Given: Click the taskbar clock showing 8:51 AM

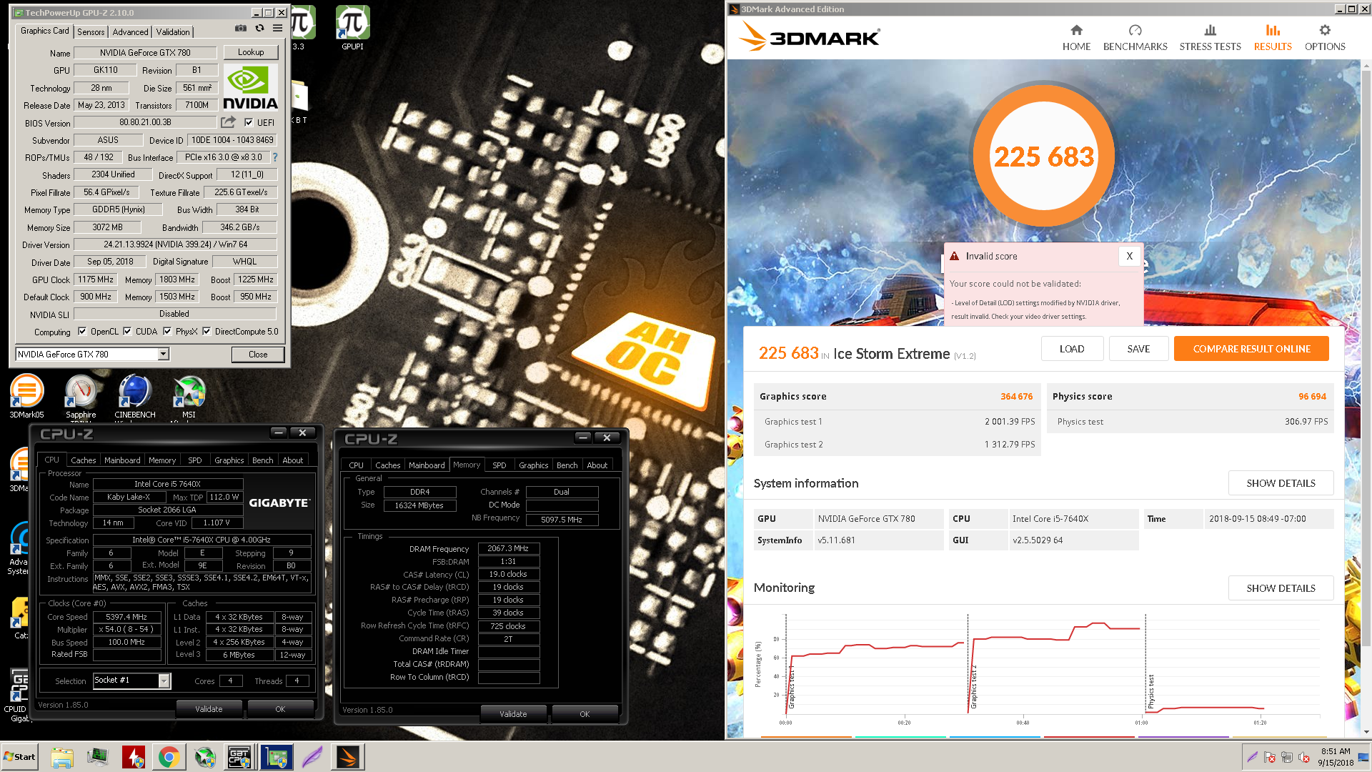Looking at the screenshot, I should [1336, 757].
